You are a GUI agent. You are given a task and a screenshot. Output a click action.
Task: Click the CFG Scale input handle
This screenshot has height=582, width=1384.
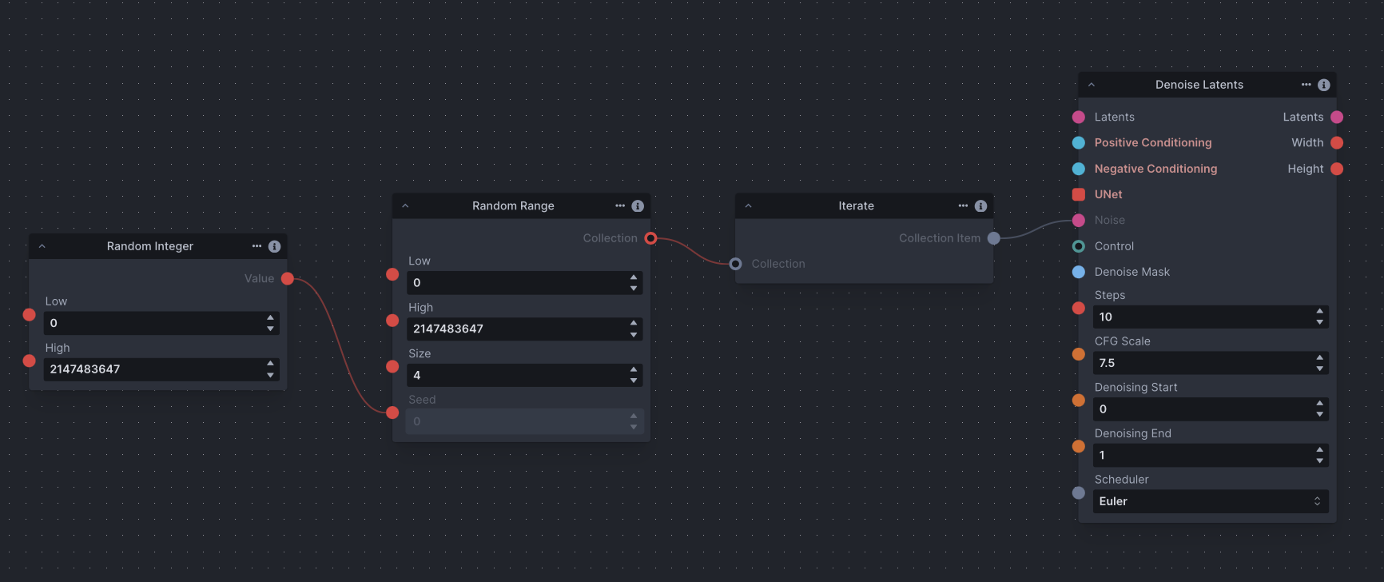click(1079, 354)
